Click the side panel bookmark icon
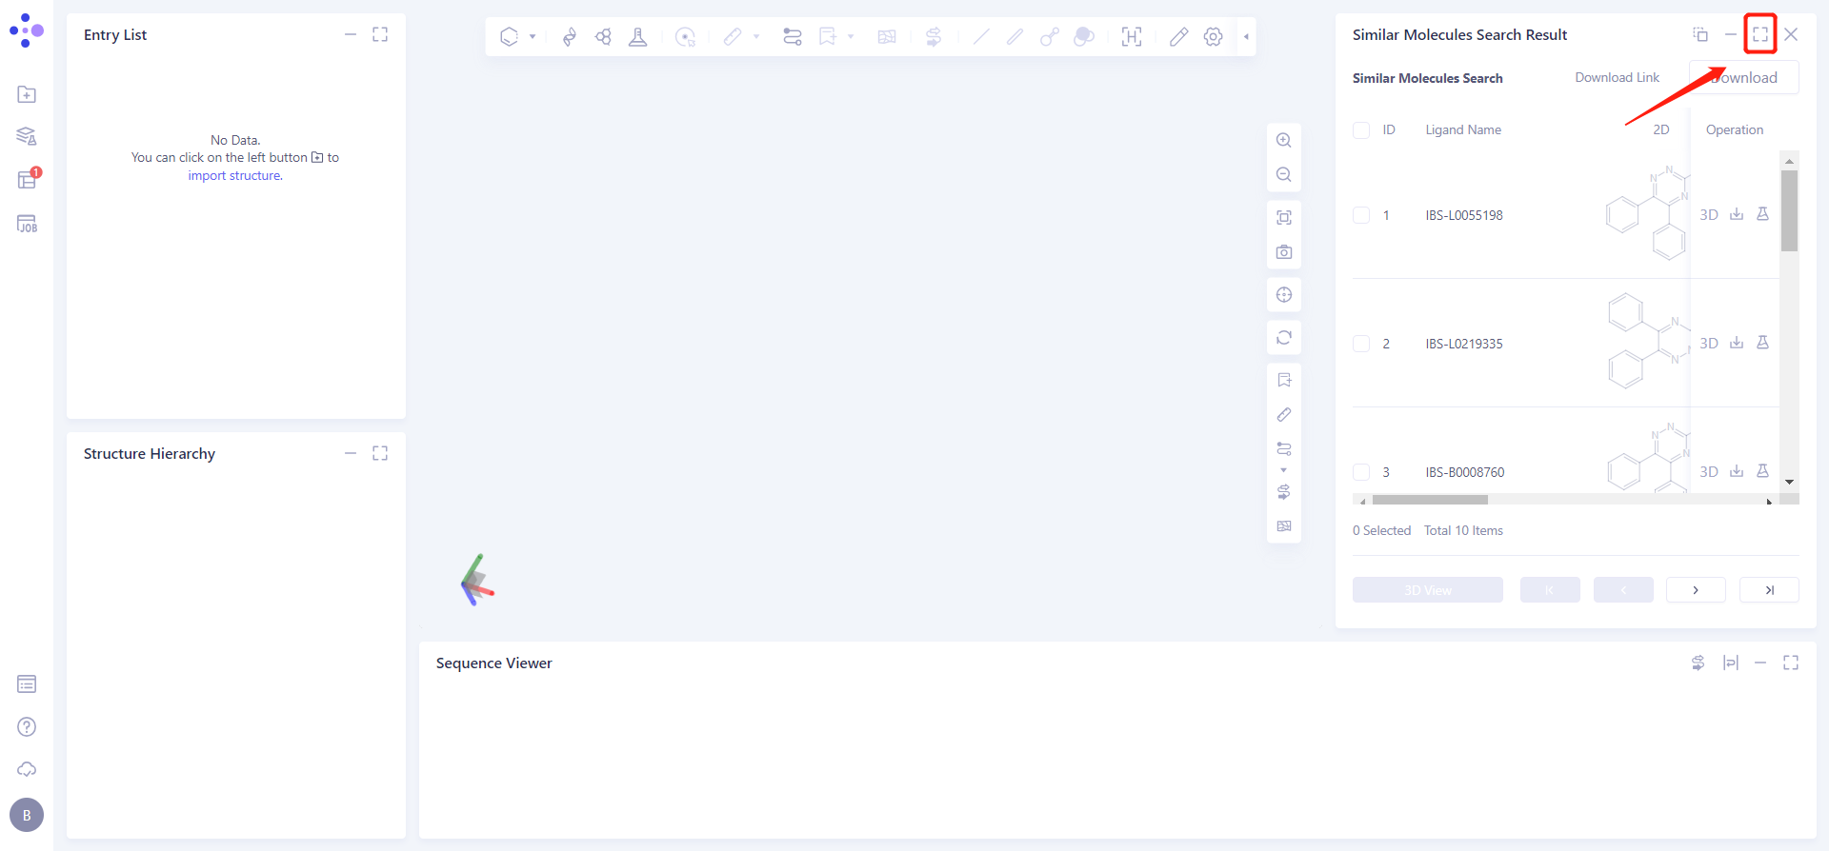 1284,381
